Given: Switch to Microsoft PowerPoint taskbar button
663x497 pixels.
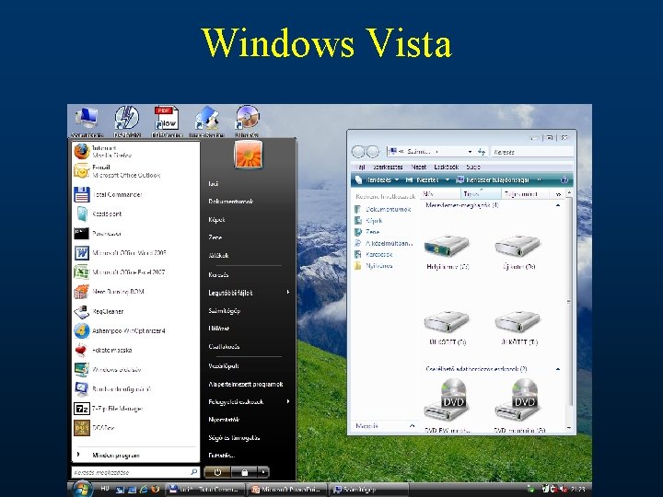Looking at the screenshot, I should pyautogui.click(x=287, y=490).
